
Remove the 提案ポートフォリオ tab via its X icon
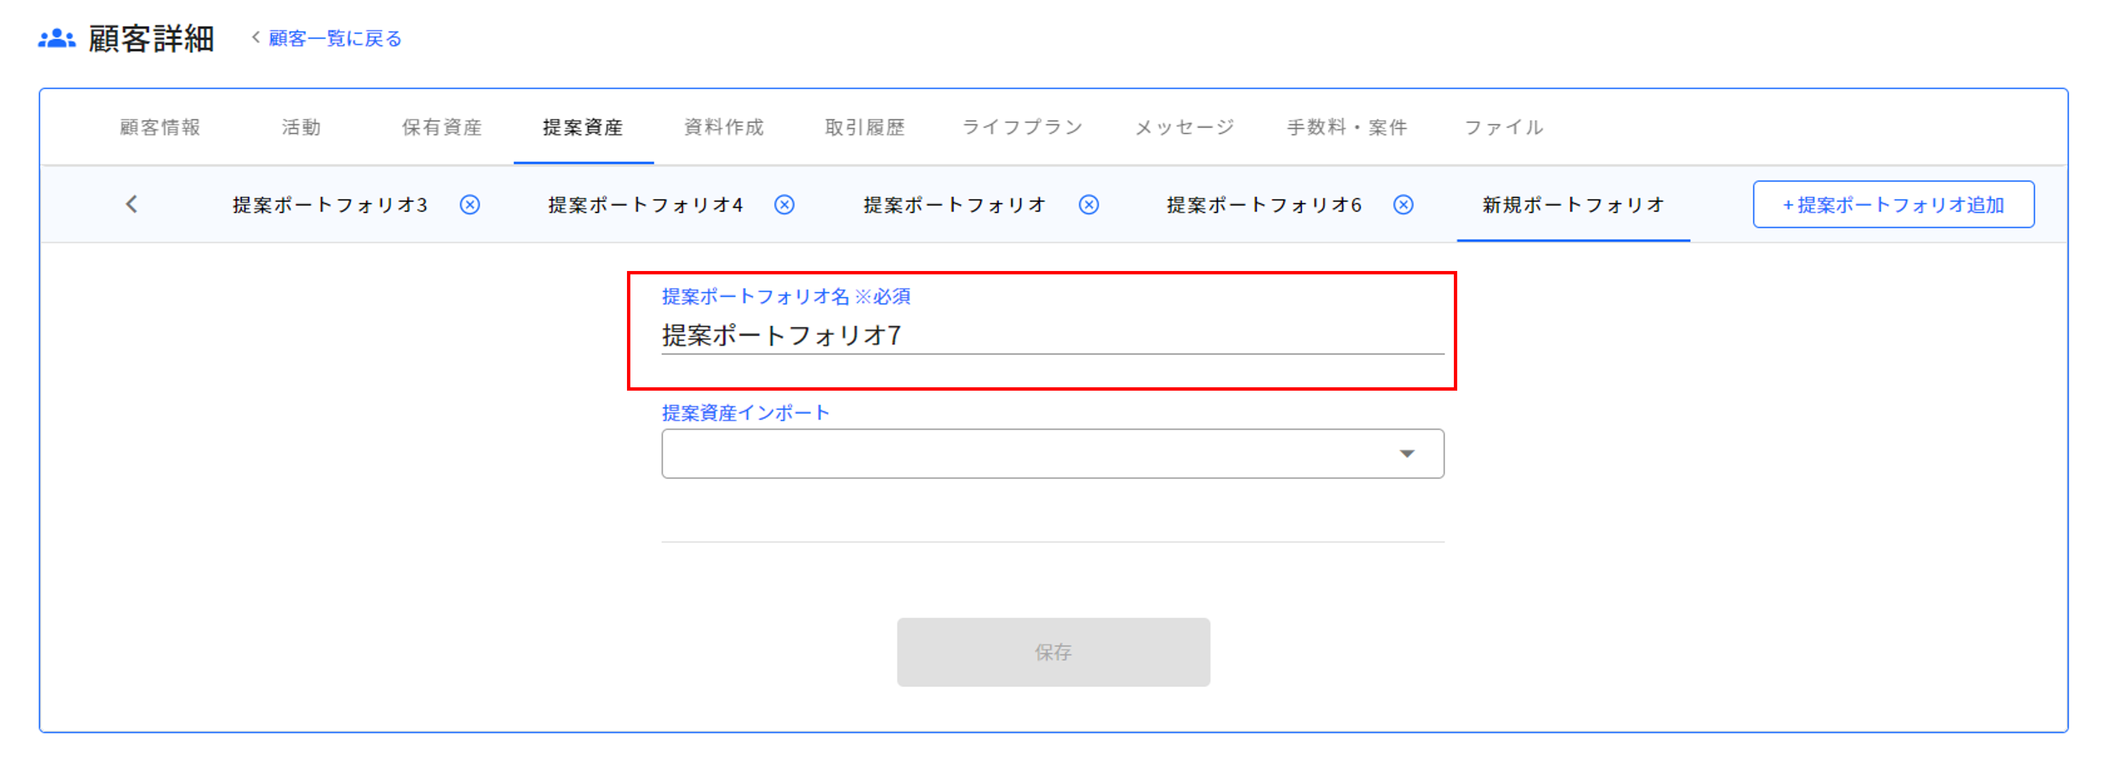[1089, 205]
